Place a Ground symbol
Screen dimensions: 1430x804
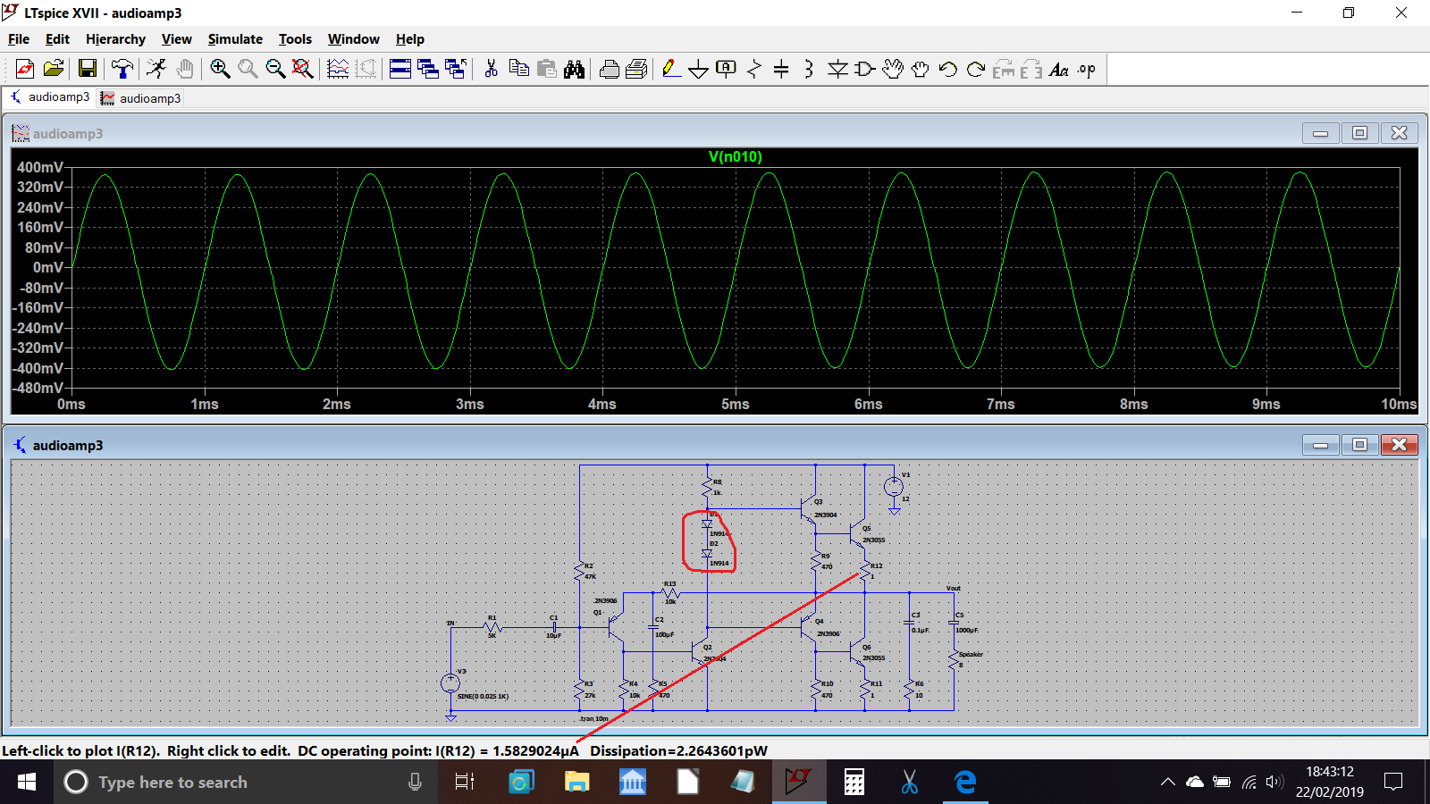699,69
